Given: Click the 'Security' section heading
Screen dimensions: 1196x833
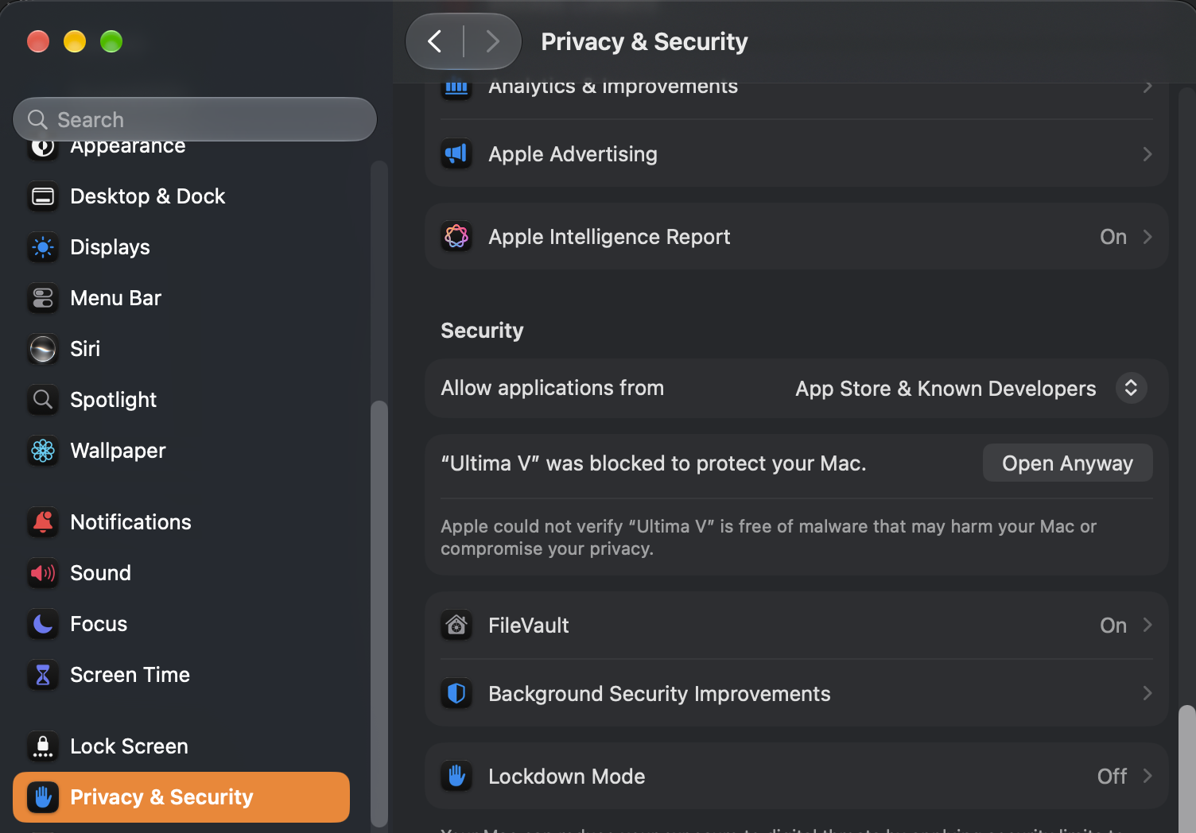Looking at the screenshot, I should [x=482, y=331].
